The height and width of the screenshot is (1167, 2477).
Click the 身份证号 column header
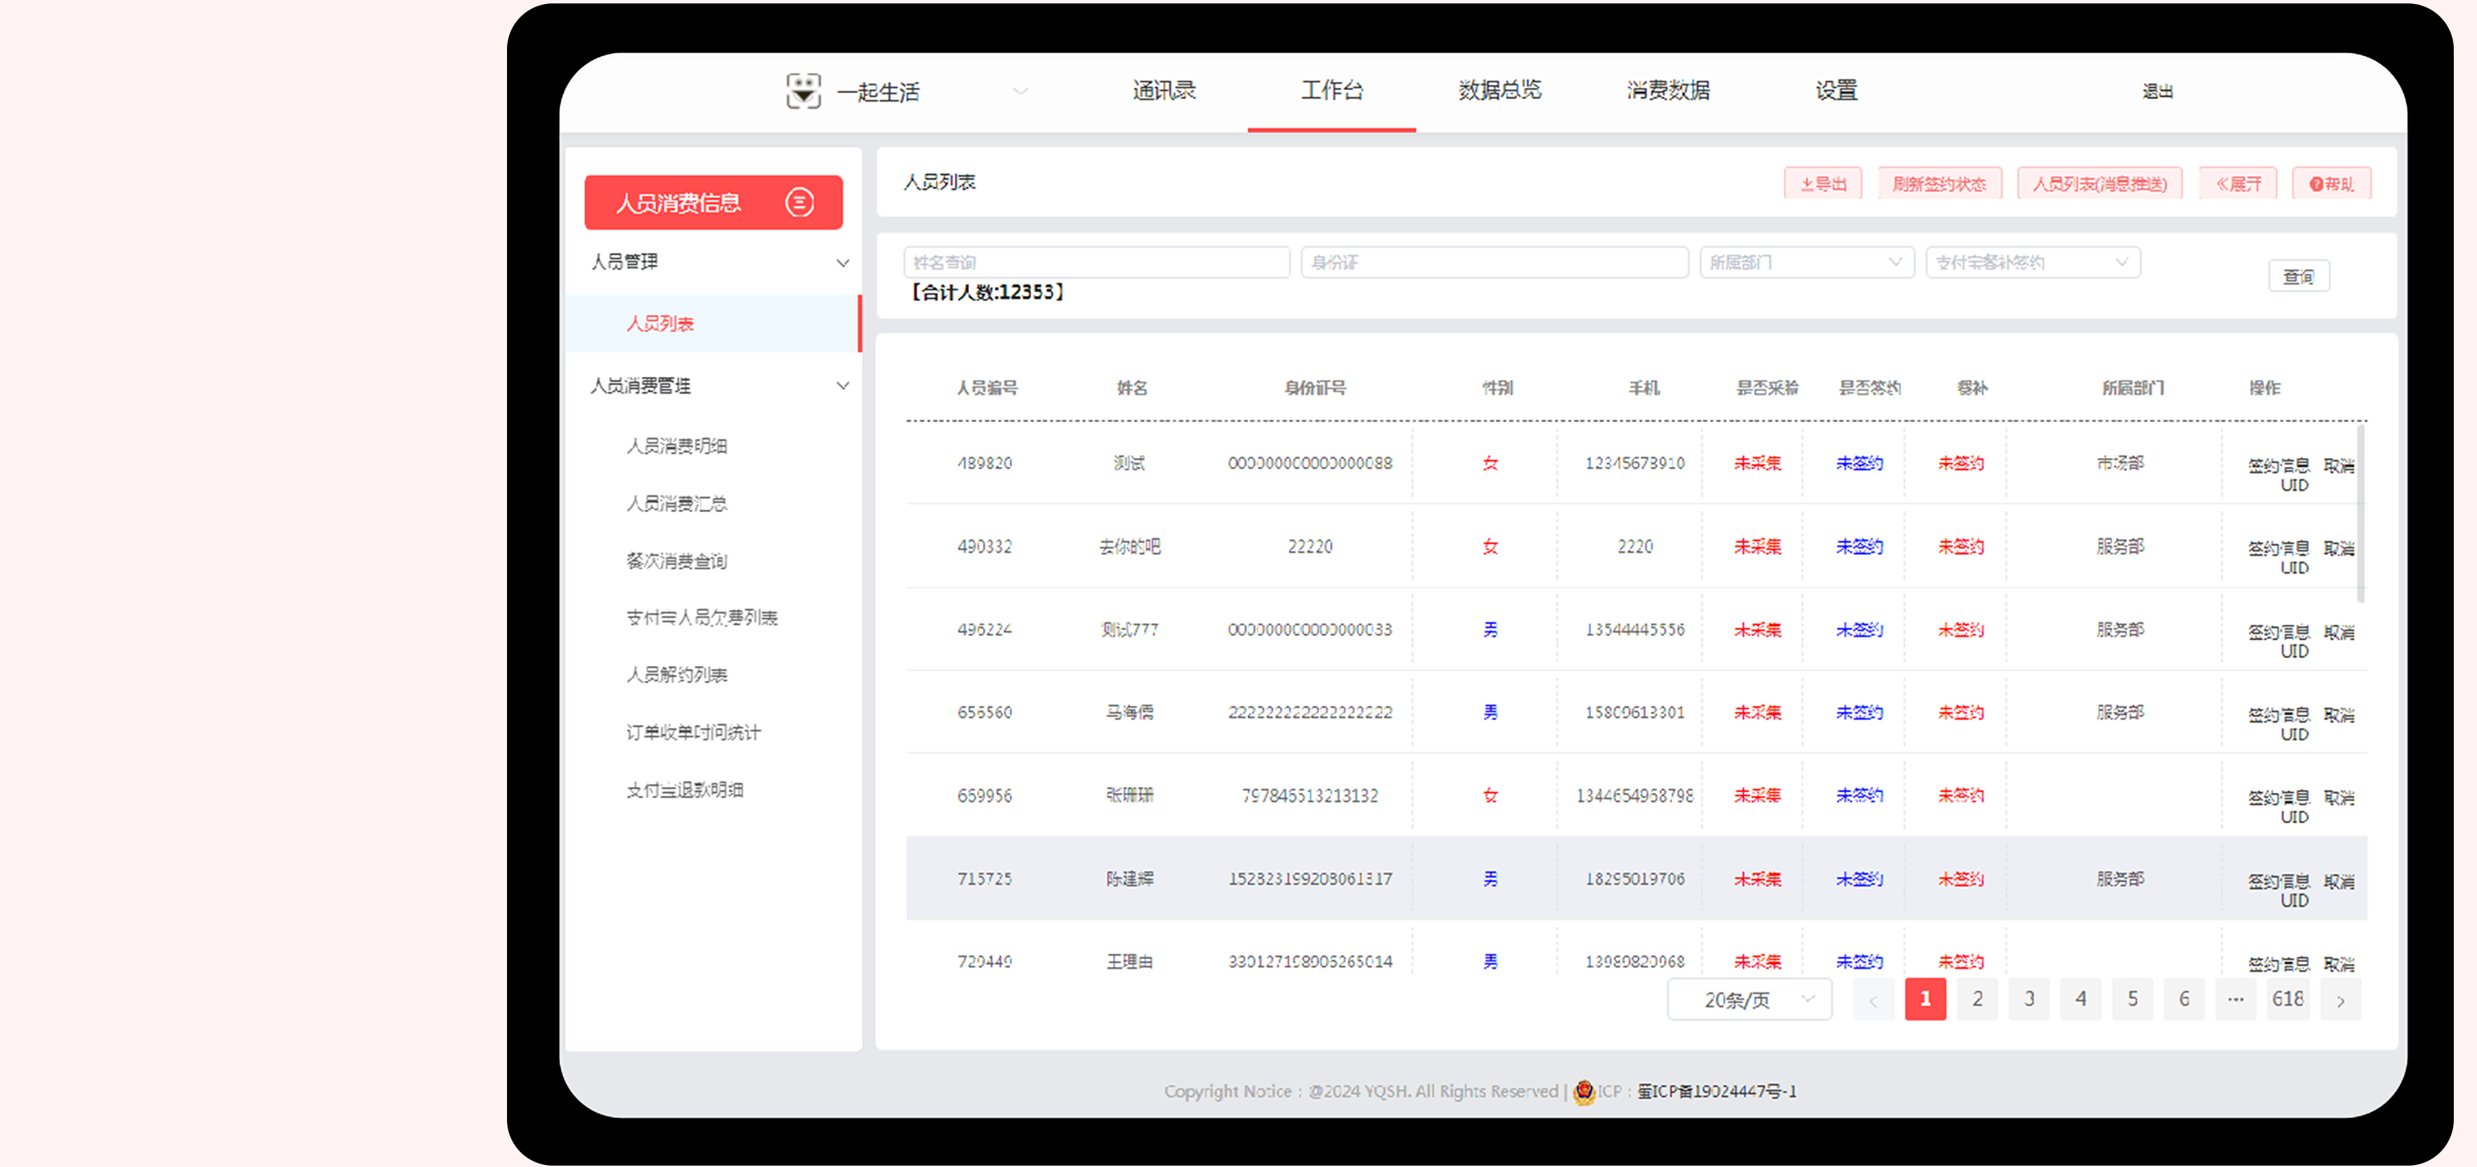coord(1314,388)
